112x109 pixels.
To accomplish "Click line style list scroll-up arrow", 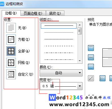I will point(80,25).
